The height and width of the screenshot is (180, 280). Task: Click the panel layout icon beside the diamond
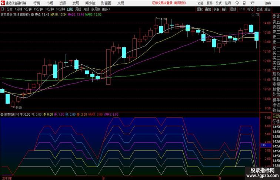point(257,15)
